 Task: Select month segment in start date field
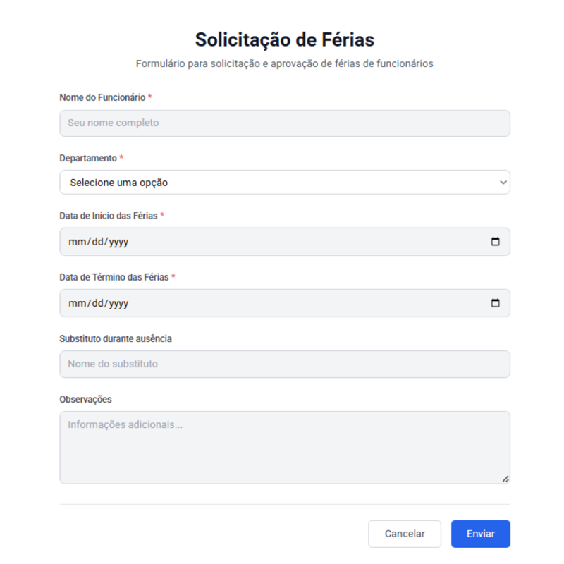tap(76, 242)
